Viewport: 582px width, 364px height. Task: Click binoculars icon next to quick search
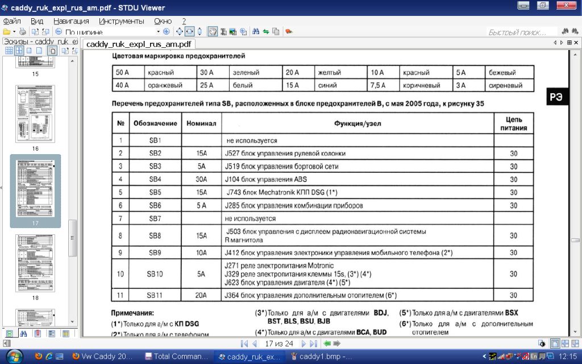(565, 32)
